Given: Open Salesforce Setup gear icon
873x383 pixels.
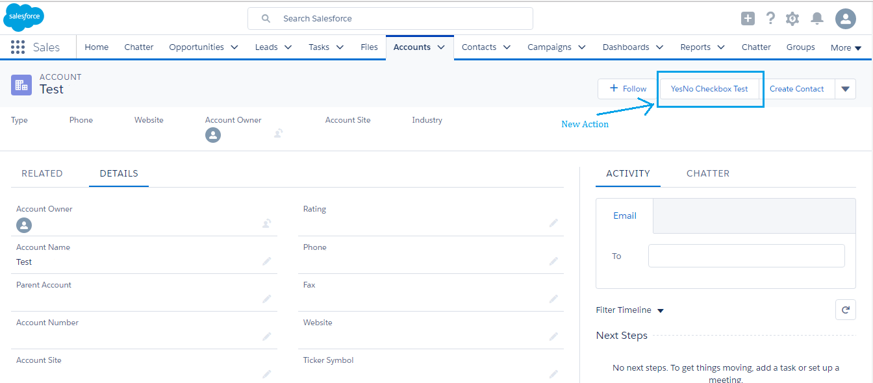Looking at the screenshot, I should [792, 18].
